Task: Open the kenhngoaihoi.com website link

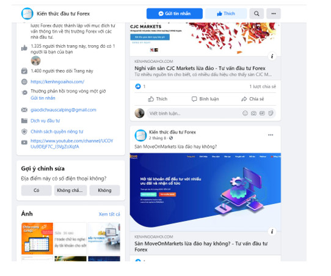Action: tap(57, 82)
